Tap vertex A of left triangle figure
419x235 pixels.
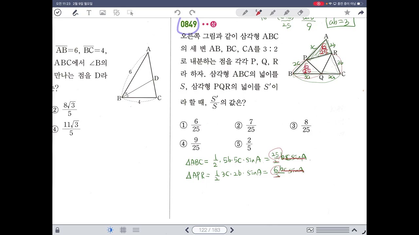click(x=148, y=50)
